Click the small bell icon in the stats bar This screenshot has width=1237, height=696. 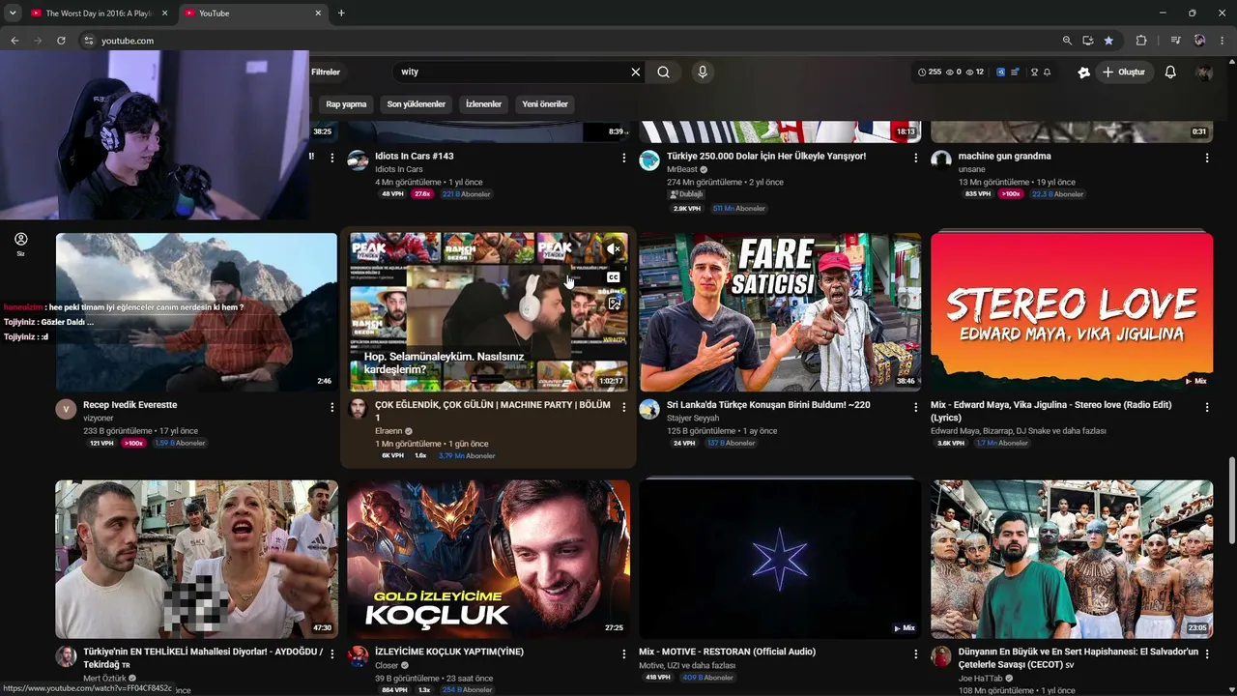click(1047, 72)
